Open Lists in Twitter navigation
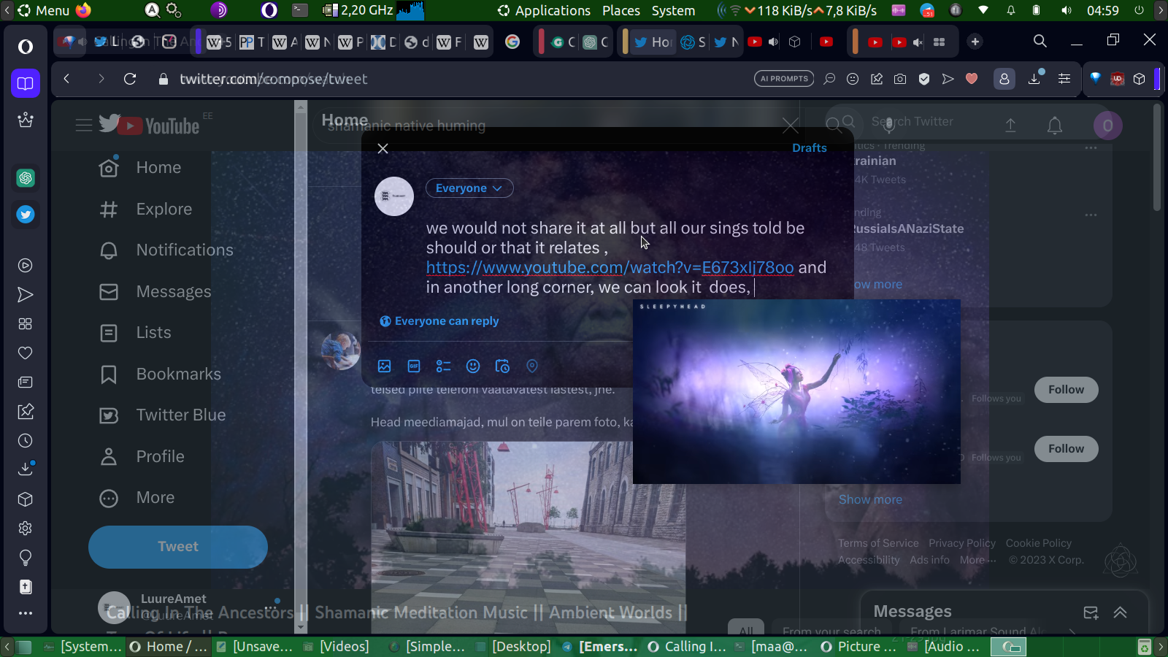This screenshot has width=1168, height=657. coord(135,333)
